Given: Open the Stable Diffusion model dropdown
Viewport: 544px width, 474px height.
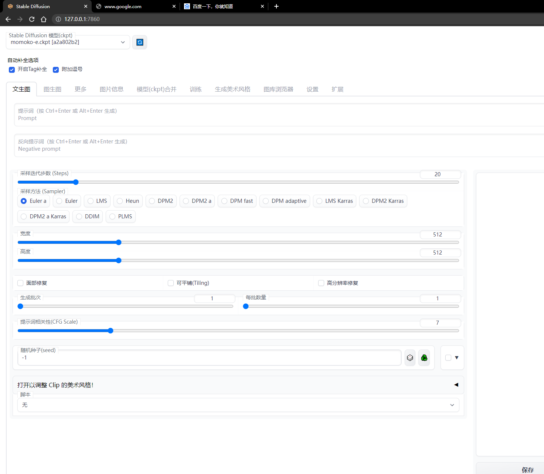Looking at the screenshot, I should click(123, 42).
